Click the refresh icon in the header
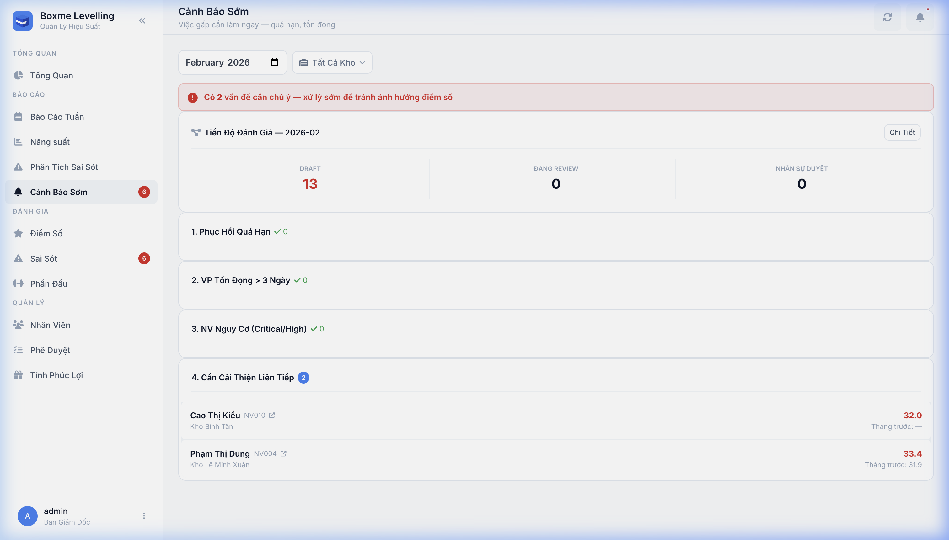Screen dimensions: 949x540 click(x=887, y=18)
